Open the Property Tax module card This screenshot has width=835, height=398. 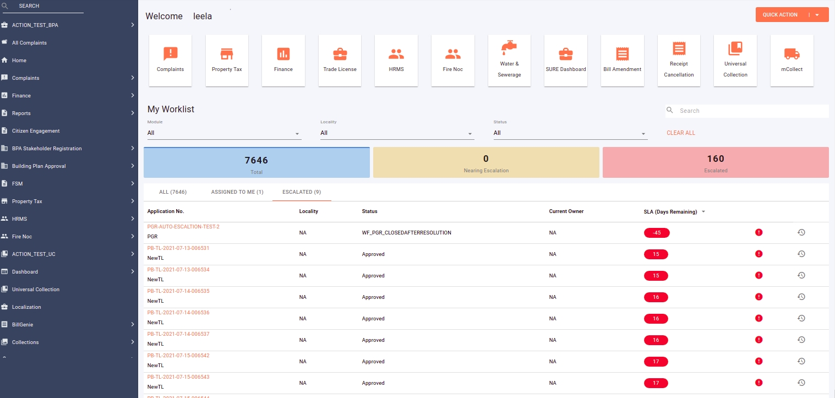227,60
